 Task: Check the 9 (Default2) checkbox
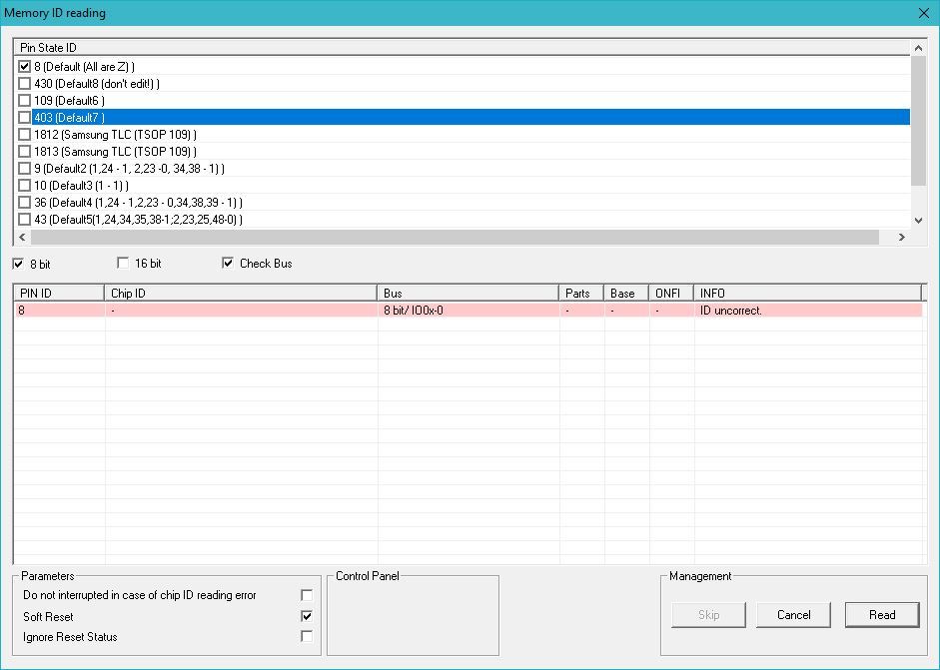[25, 169]
